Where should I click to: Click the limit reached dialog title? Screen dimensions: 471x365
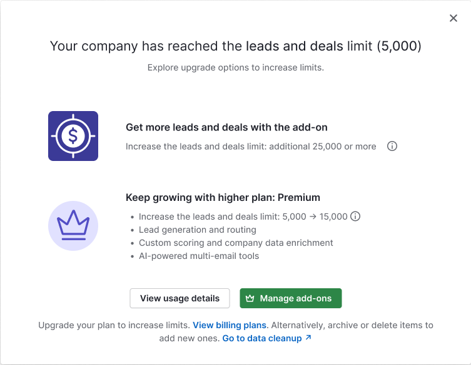(235, 46)
